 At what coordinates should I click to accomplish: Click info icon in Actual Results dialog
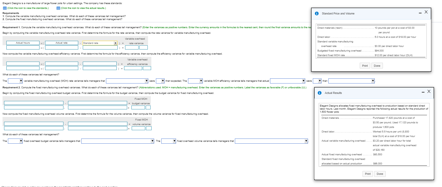point(319,93)
